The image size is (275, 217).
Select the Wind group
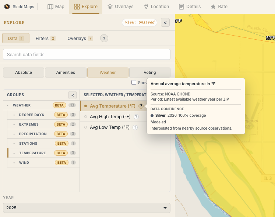click(43, 162)
